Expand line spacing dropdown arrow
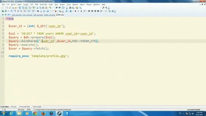Screen dimensions: 206x116 pyautogui.click(x=103, y=11)
